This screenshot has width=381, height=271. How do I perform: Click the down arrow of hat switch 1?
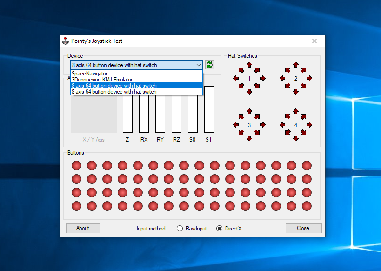249,91
